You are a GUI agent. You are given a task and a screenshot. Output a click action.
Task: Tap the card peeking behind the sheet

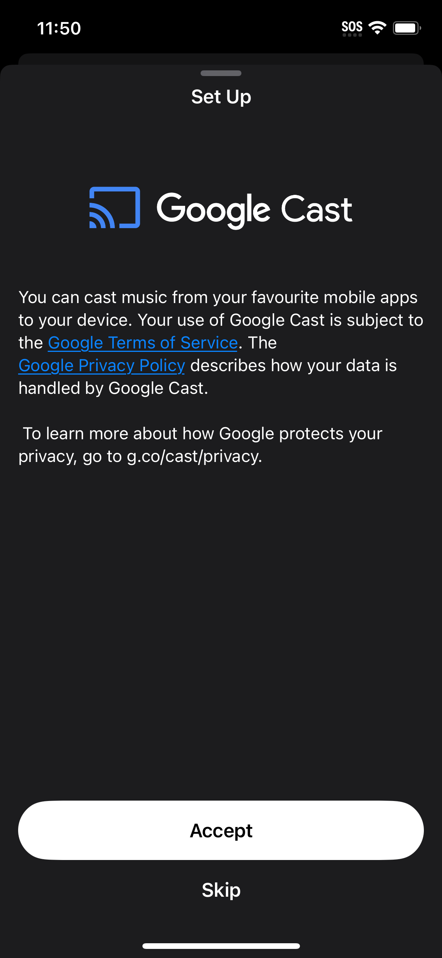(221, 59)
